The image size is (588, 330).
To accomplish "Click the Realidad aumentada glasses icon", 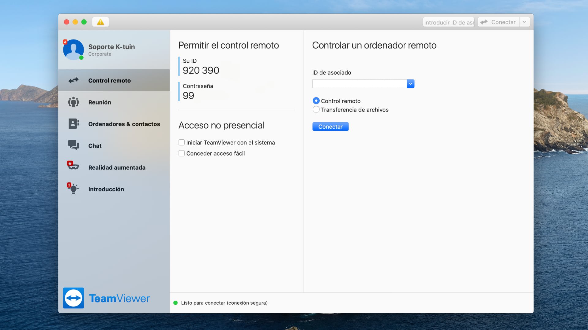I will (73, 167).
